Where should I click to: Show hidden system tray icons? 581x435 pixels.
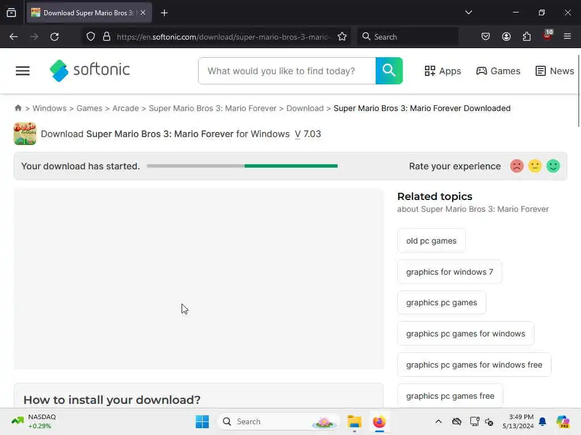point(439,421)
